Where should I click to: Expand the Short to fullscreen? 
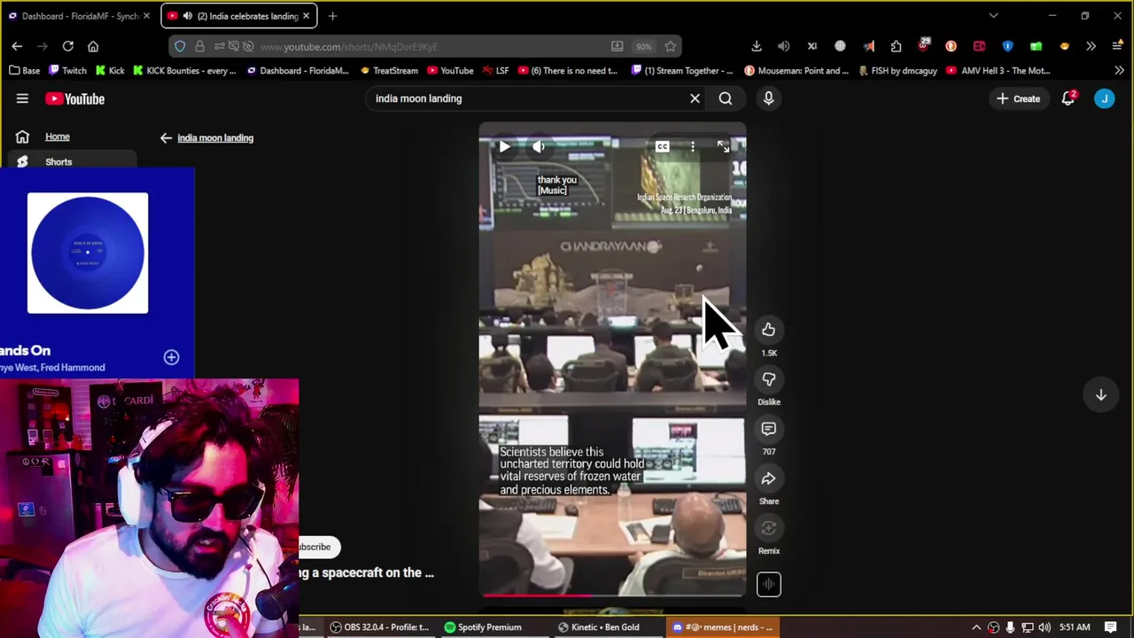point(723,147)
